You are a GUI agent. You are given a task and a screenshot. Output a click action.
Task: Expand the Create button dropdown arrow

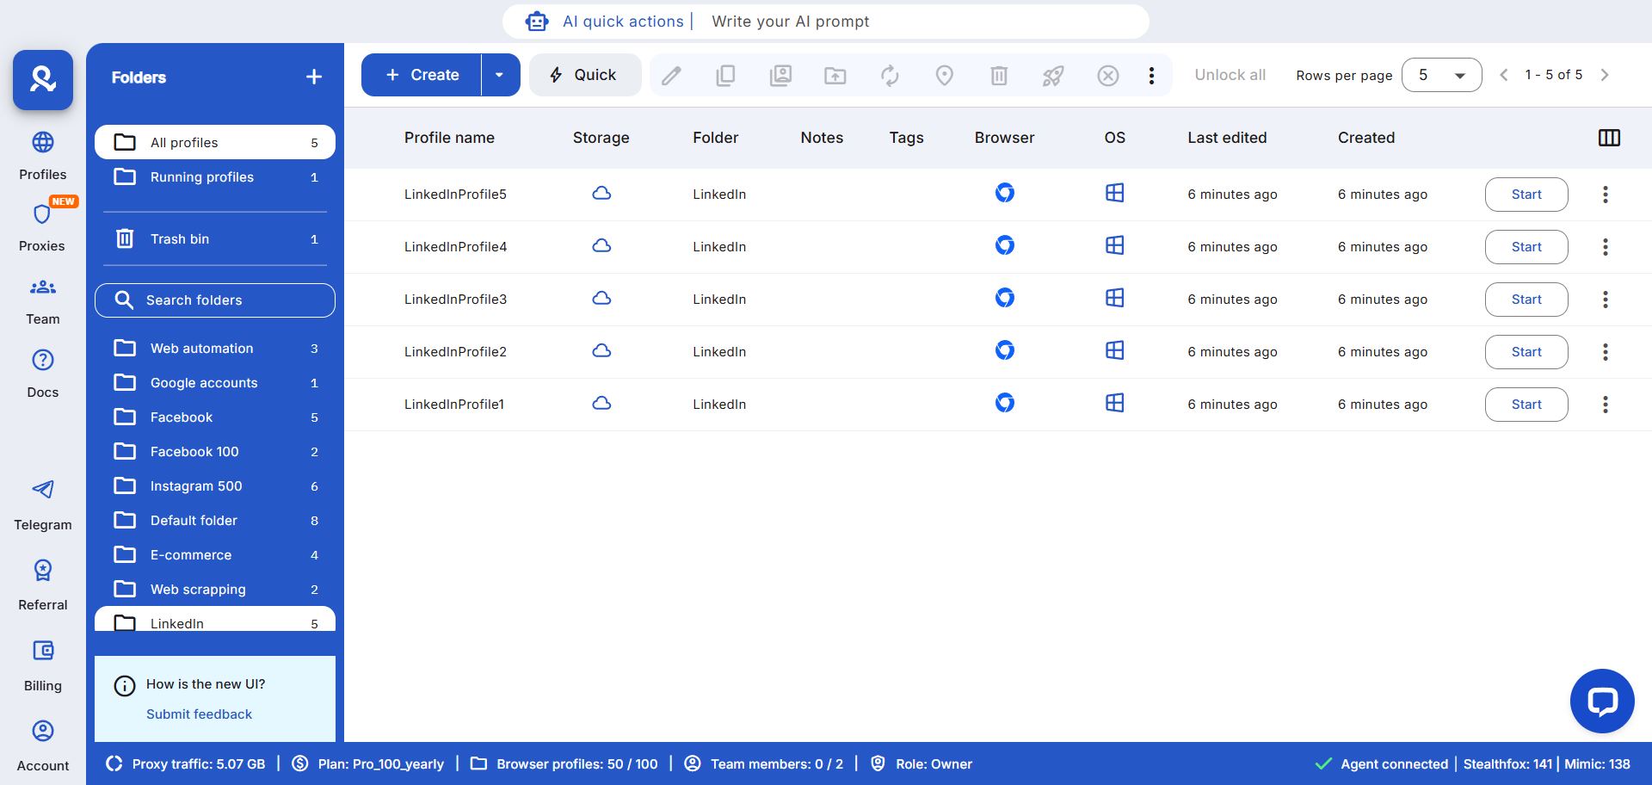[500, 75]
